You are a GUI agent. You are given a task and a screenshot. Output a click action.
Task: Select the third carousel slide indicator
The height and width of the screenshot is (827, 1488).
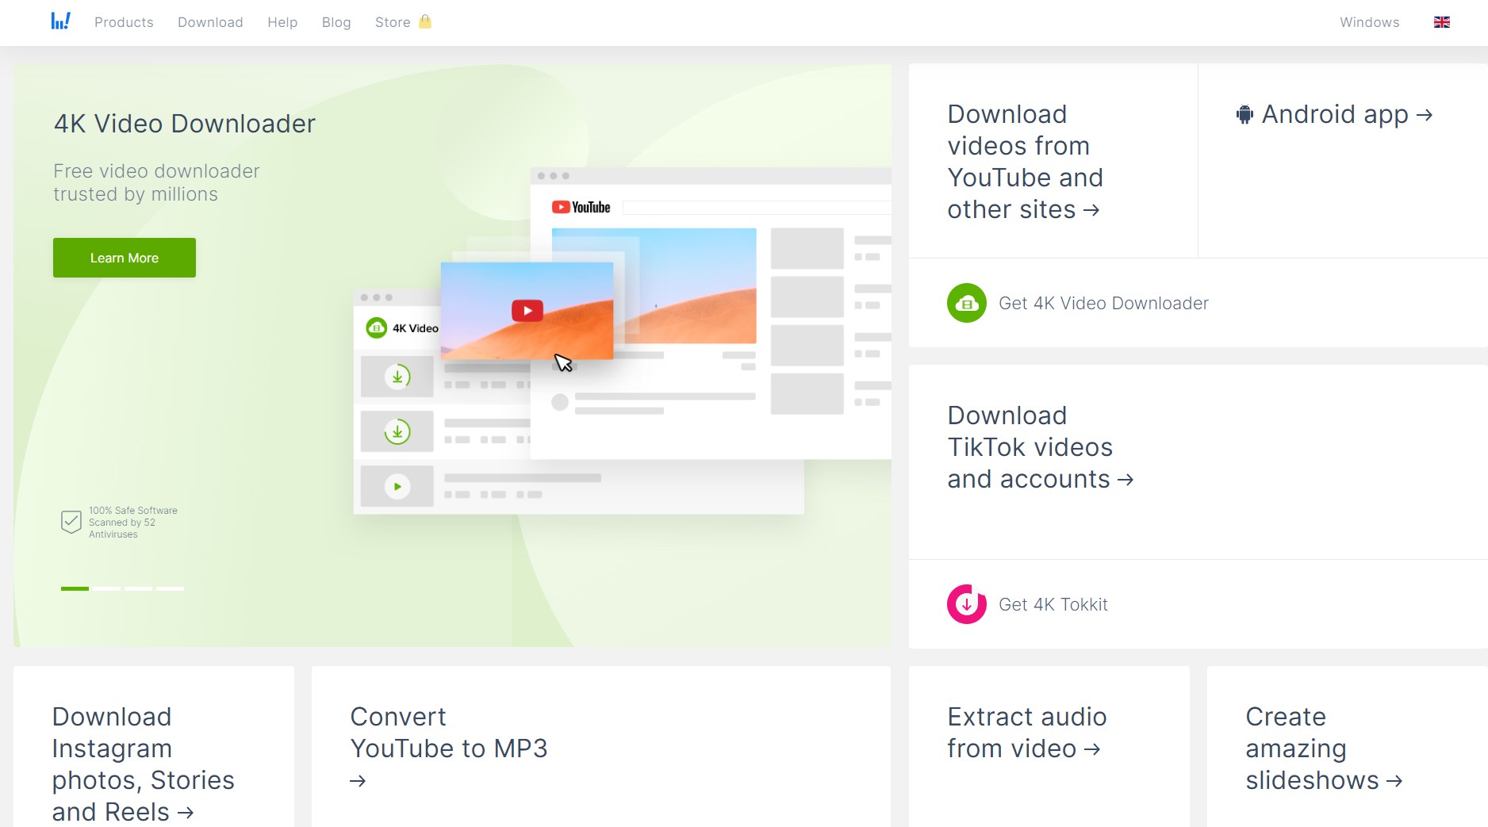pos(138,588)
